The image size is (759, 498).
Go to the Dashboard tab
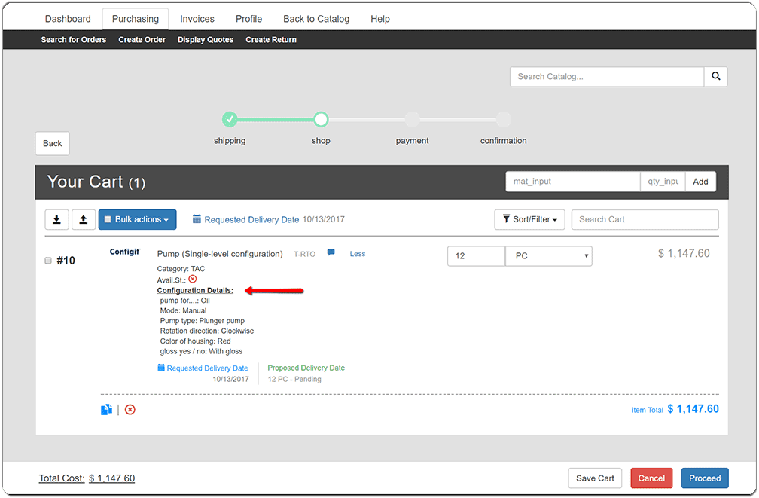pyautogui.click(x=68, y=19)
